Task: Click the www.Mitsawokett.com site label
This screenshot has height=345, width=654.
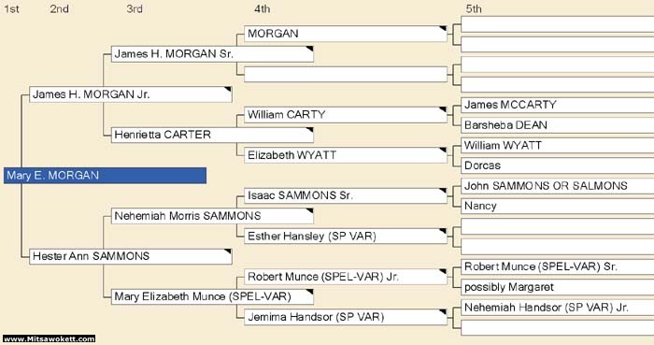Action: click(x=50, y=338)
